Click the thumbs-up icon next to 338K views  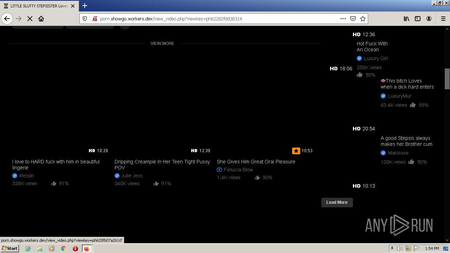point(54,183)
